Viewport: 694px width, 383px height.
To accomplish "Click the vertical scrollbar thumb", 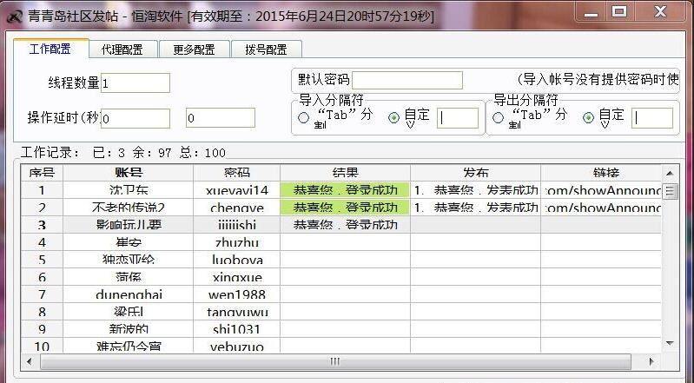I will (x=670, y=191).
